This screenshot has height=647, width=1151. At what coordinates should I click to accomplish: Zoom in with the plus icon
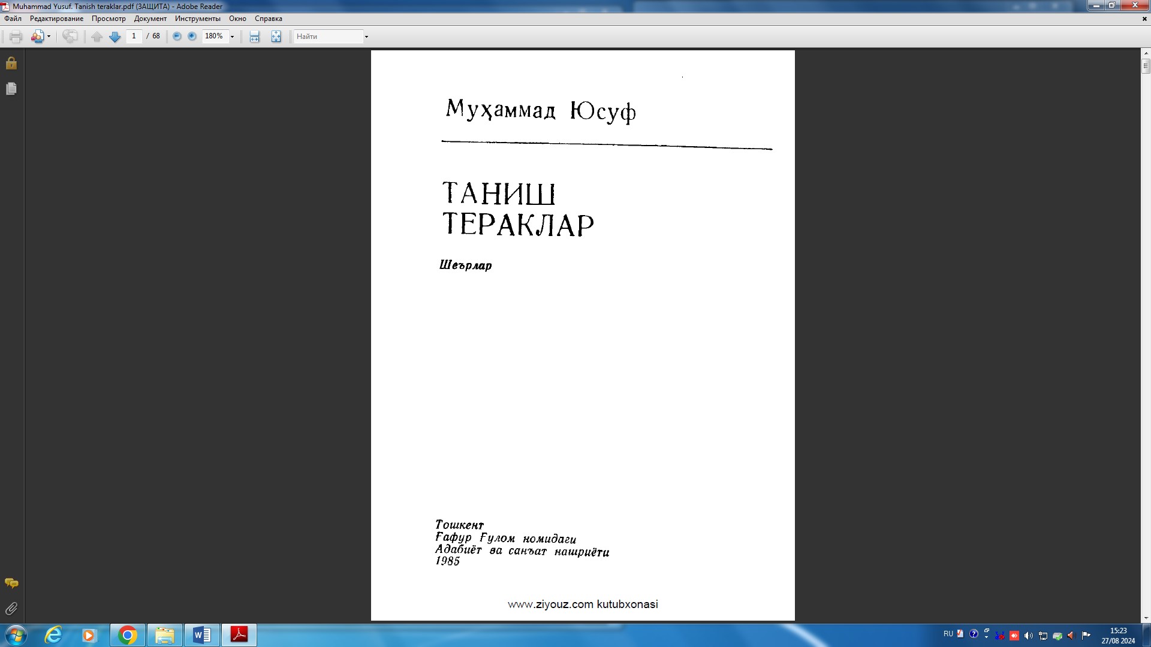tap(191, 37)
